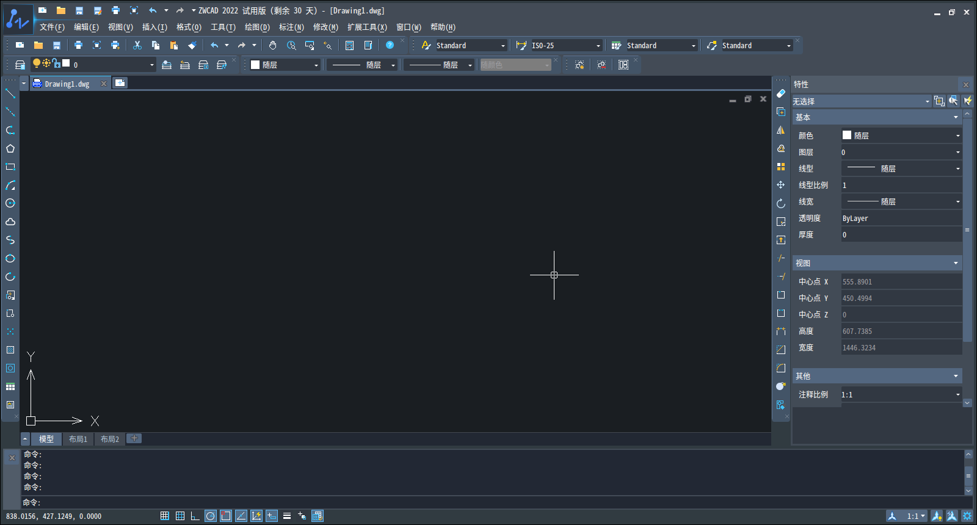This screenshot has width=977, height=525.
Task: Click the Match Properties brush icon
Action: (x=192, y=45)
